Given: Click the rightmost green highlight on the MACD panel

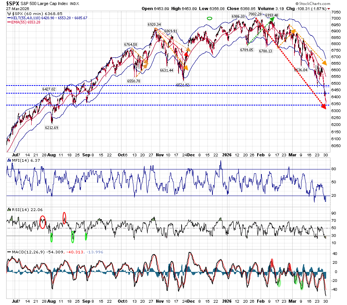Looking at the screenshot, I should pos(302,285).
